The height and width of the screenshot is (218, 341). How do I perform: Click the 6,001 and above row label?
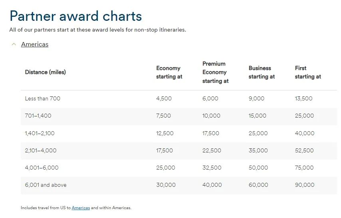46,185
